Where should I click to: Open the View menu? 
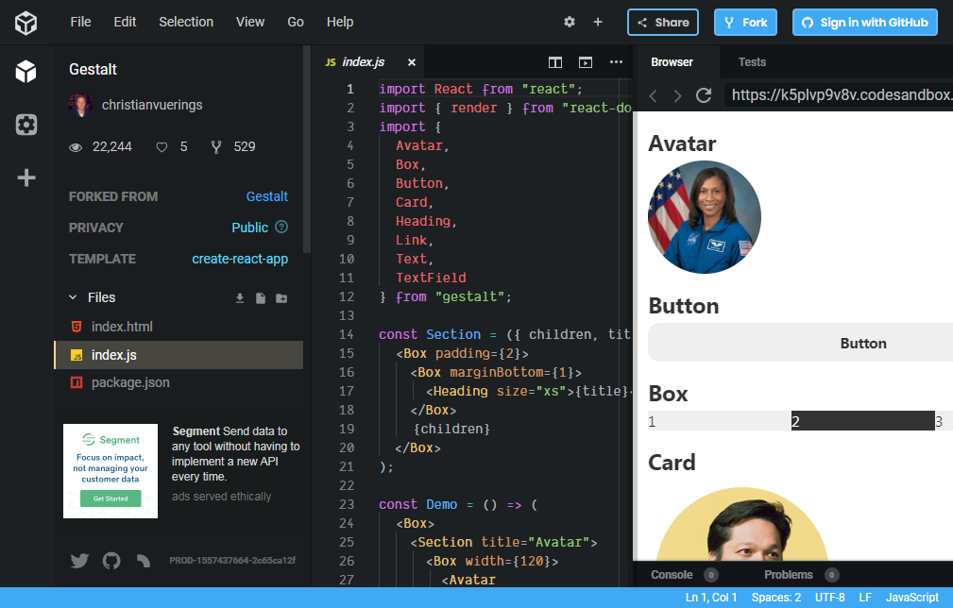(250, 22)
